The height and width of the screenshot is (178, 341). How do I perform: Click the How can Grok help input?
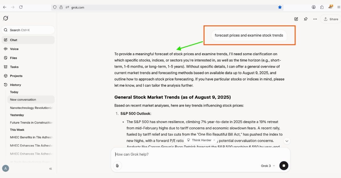coord(199,154)
